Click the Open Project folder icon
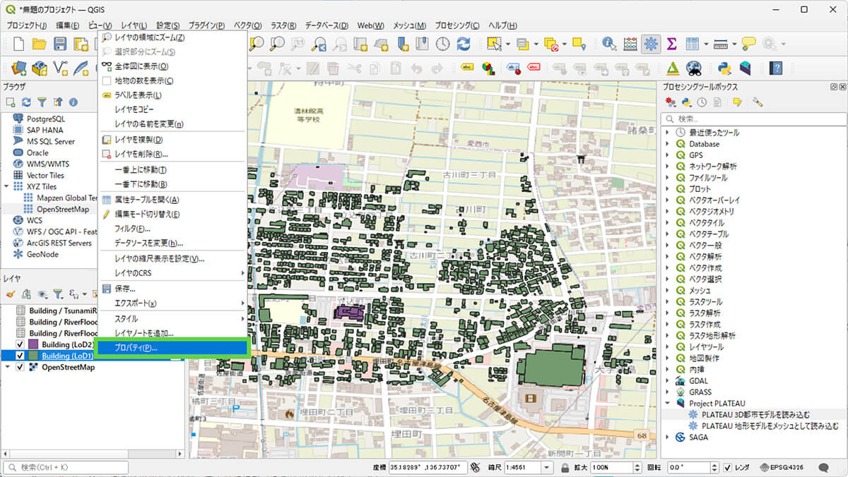Image resolution: width=848 pixels, height=477 pixels. 39,44
